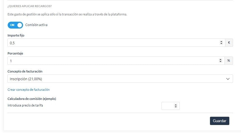Decrease Porcentaje with the down arrow
The width and height of the screenshot is (241, 133).
tap(220, 62)
